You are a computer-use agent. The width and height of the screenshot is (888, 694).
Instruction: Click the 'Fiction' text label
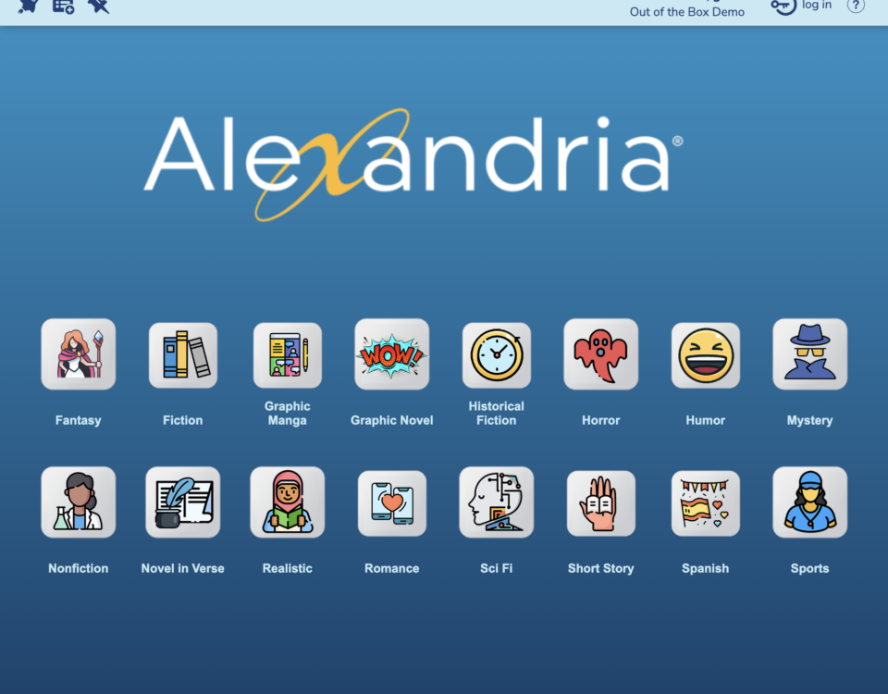(x=183, y=420)
